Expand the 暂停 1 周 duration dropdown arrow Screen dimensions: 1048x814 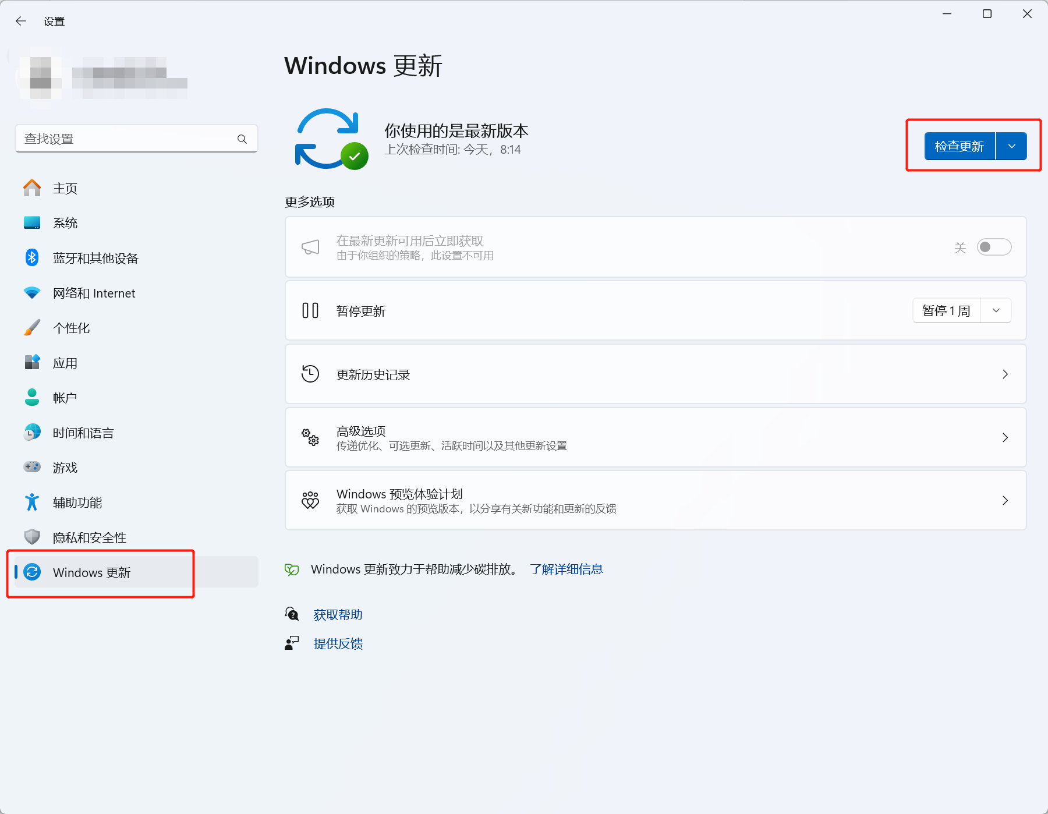click(996, 310)
